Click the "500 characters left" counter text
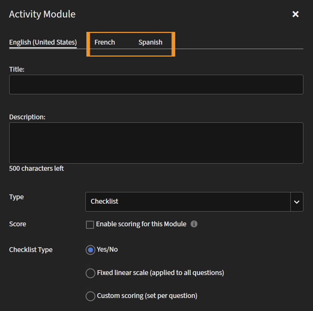The width and height of the screenshot is (313, 311). (37, 169)
